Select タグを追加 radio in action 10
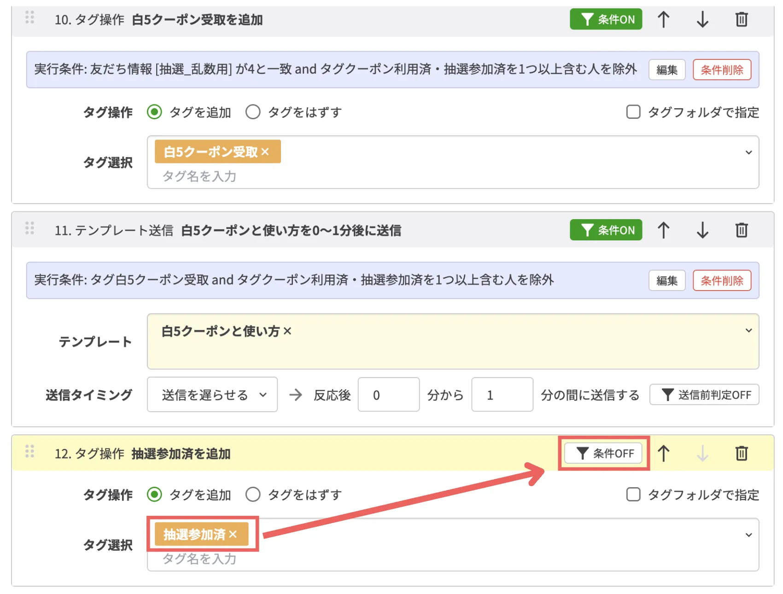This screenshot has height=594, width=783. (154, 112)
